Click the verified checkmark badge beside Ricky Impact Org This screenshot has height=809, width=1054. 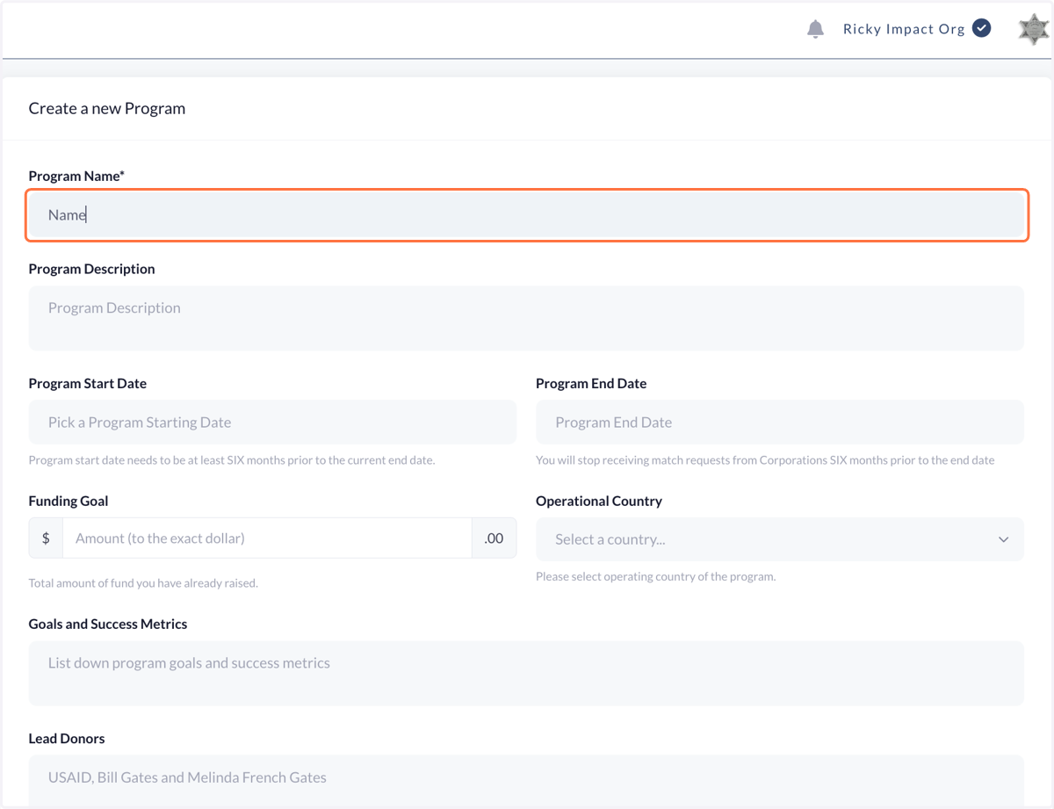982,29
